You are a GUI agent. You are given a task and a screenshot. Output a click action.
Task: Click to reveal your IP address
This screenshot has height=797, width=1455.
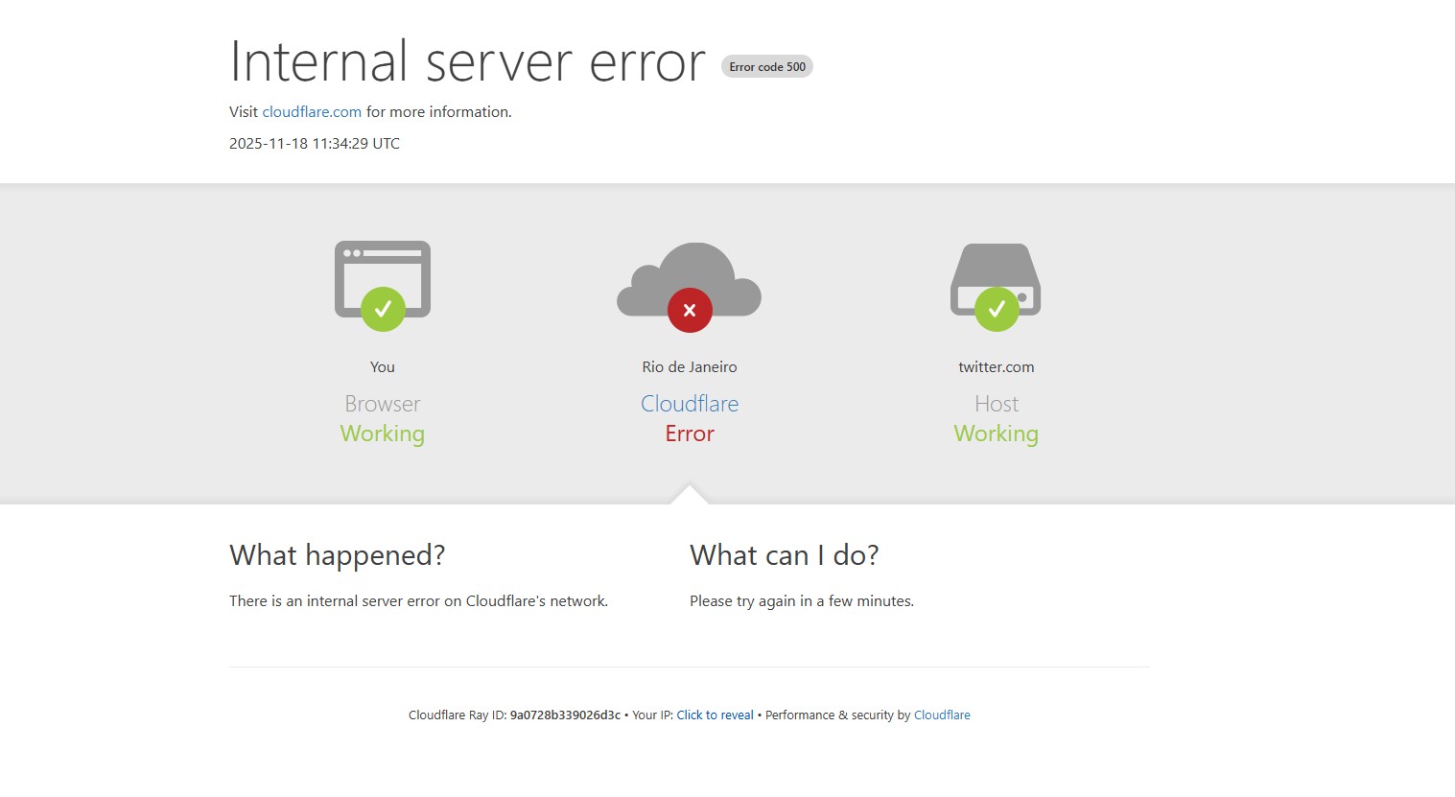715,715
